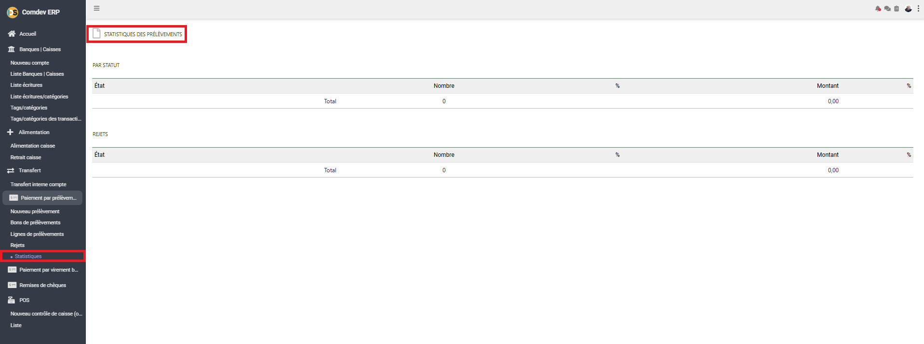Click the 0,00 amount in the Rejets table

click(x=833, y=170)
